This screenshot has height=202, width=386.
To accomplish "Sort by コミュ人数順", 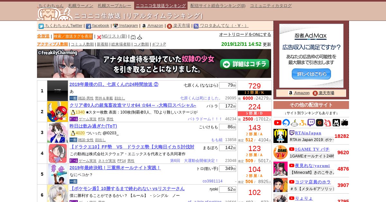I will [82, 44].
